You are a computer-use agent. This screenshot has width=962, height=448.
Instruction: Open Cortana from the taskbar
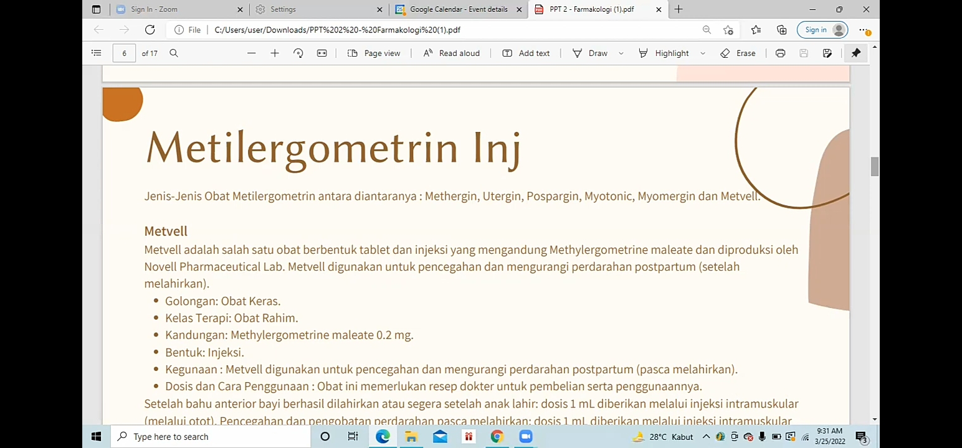point(325,437)
